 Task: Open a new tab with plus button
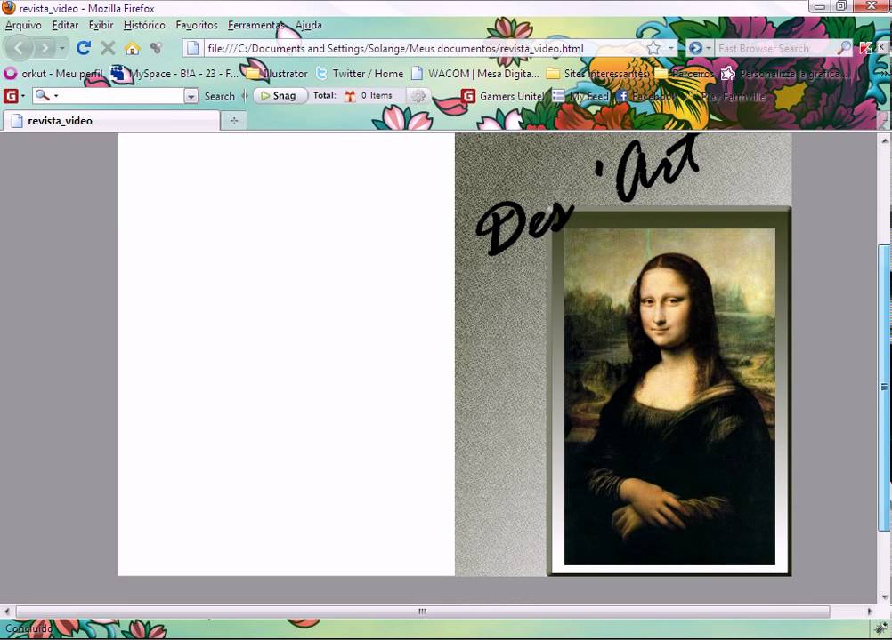[x=234, y=120]
